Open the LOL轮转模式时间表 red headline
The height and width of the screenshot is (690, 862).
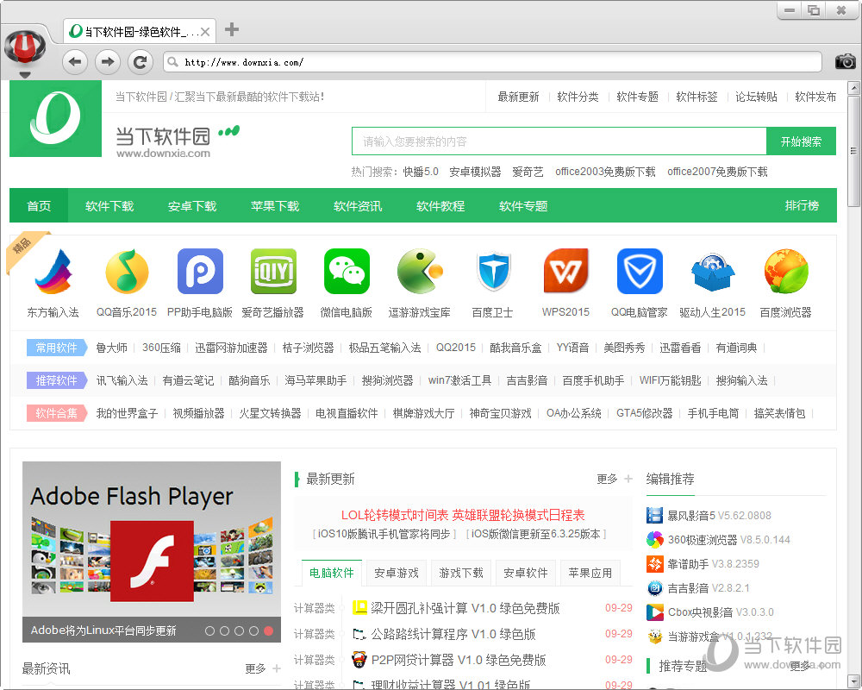pos(463,515)
